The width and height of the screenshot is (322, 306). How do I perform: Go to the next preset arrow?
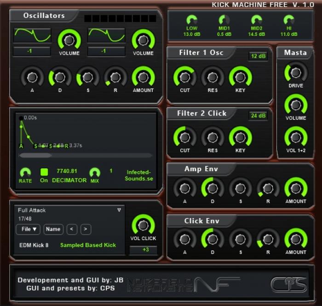coord(86,229)
